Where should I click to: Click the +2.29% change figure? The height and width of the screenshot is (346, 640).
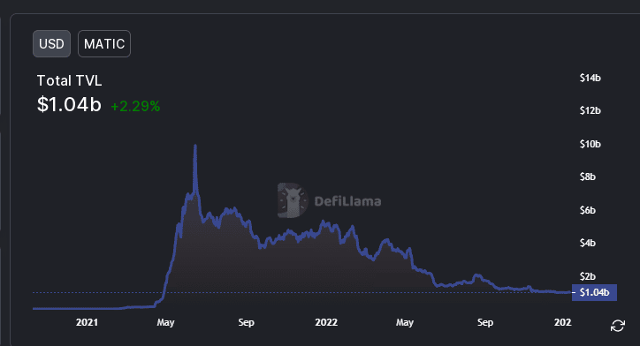(x=135, y=106)
